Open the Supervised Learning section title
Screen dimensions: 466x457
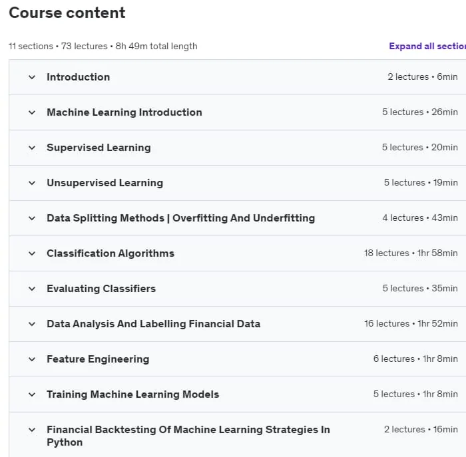99,148
